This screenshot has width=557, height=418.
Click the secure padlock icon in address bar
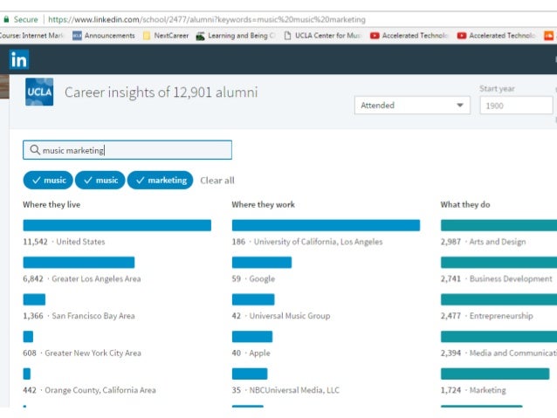tap(6, 19)
